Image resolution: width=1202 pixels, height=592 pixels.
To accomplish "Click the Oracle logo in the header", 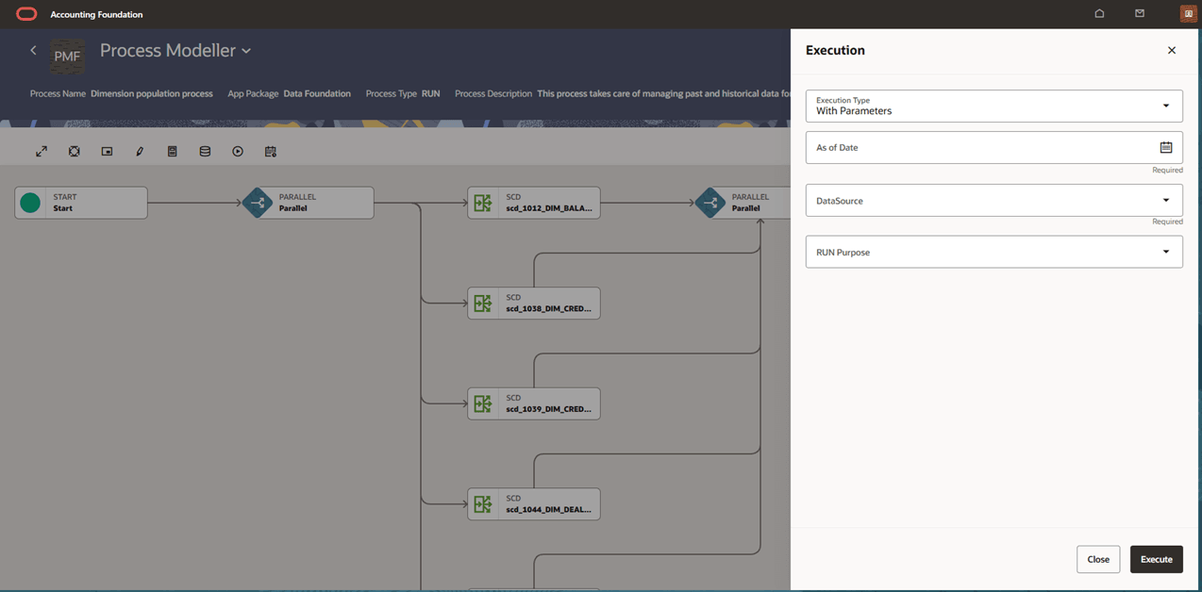I will (x=26, y=14).
